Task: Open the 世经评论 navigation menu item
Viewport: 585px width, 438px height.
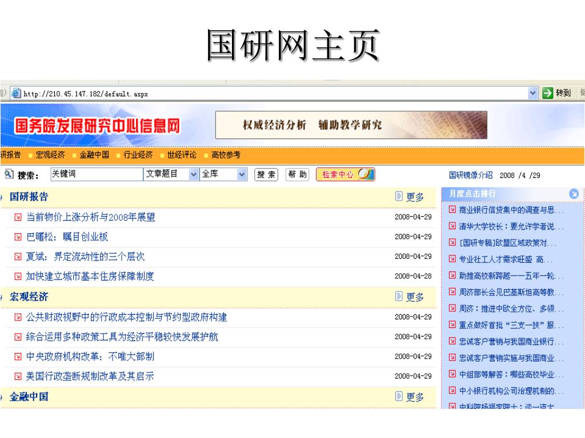Action: point(182,155)
